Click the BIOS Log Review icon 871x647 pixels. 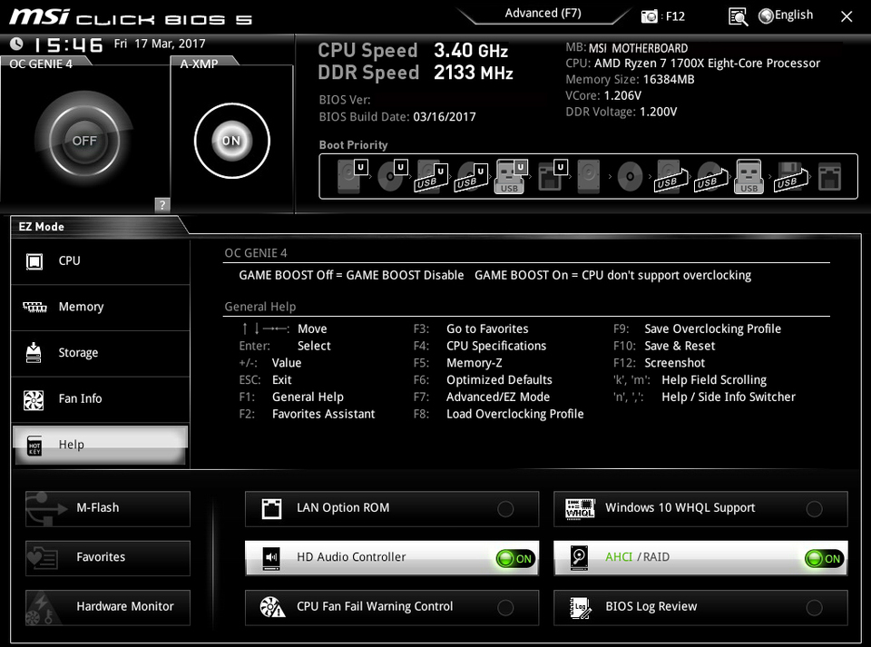click(580, 607)
